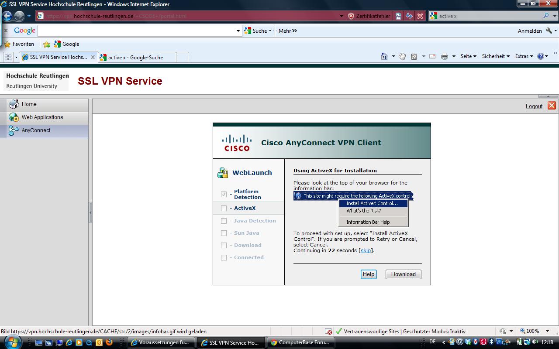Image resolution: width=559 pixels, height=349 pixels.
Task: Click the DE language indicator in taskbar
Action: point(433,342)
